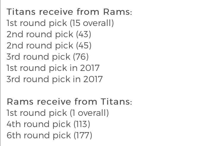
Task: Click the '2nd round pick (43)' line
Action: tap(49, 35)
